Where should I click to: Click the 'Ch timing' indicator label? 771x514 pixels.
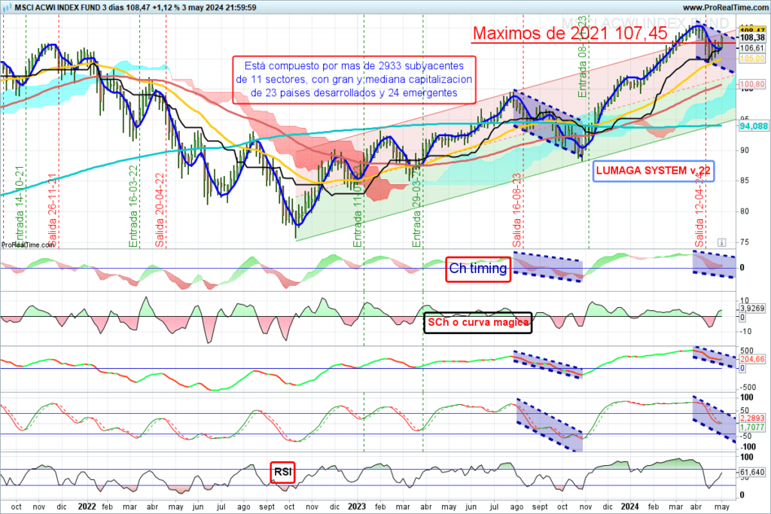478,269
